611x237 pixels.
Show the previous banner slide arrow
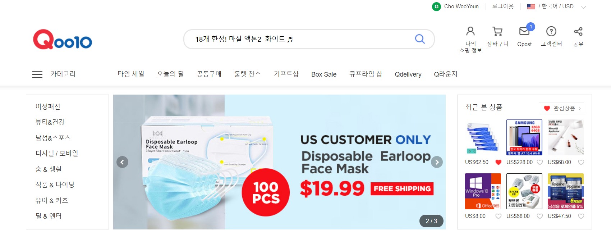click(x=122, y=162)
